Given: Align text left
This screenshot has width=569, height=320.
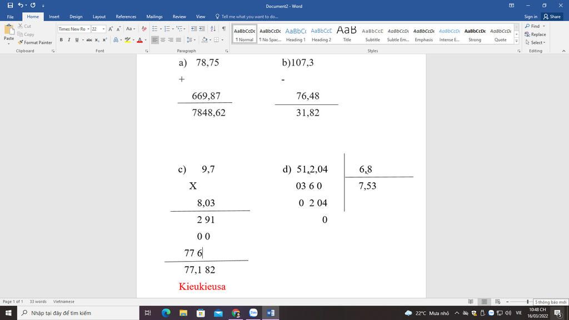Looking at the screenshot, I should [x=155, y=40].
